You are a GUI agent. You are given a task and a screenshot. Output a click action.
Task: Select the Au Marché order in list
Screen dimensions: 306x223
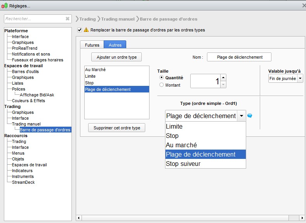[95, 70]
